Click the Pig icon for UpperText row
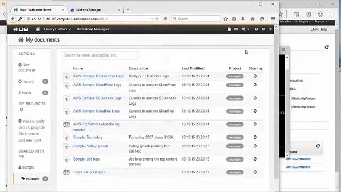 point(67,172)
